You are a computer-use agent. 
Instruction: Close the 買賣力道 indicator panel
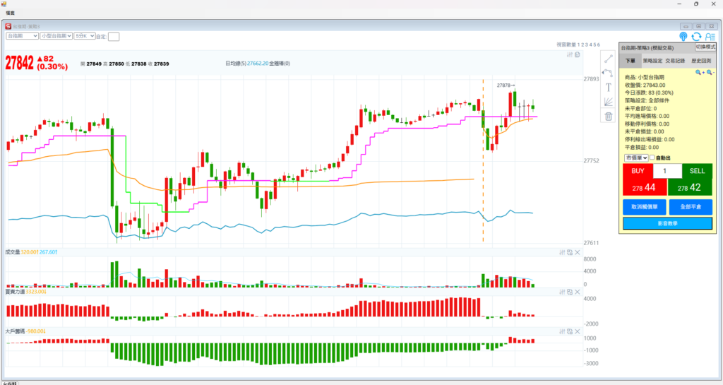pyautogui.click(x=577, y=291)
